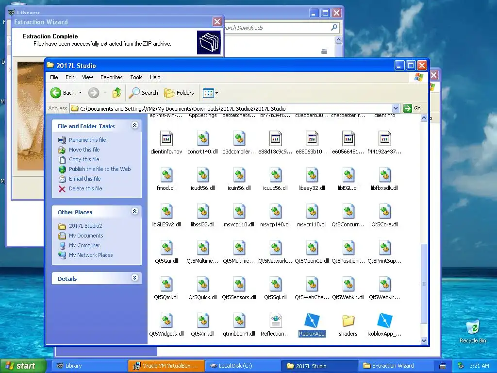Open the Search pane

pos(143,93)
